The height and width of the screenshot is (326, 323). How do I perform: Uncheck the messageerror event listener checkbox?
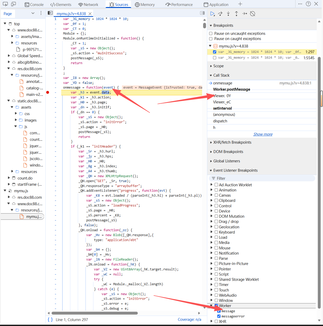[x=219, y=316]
